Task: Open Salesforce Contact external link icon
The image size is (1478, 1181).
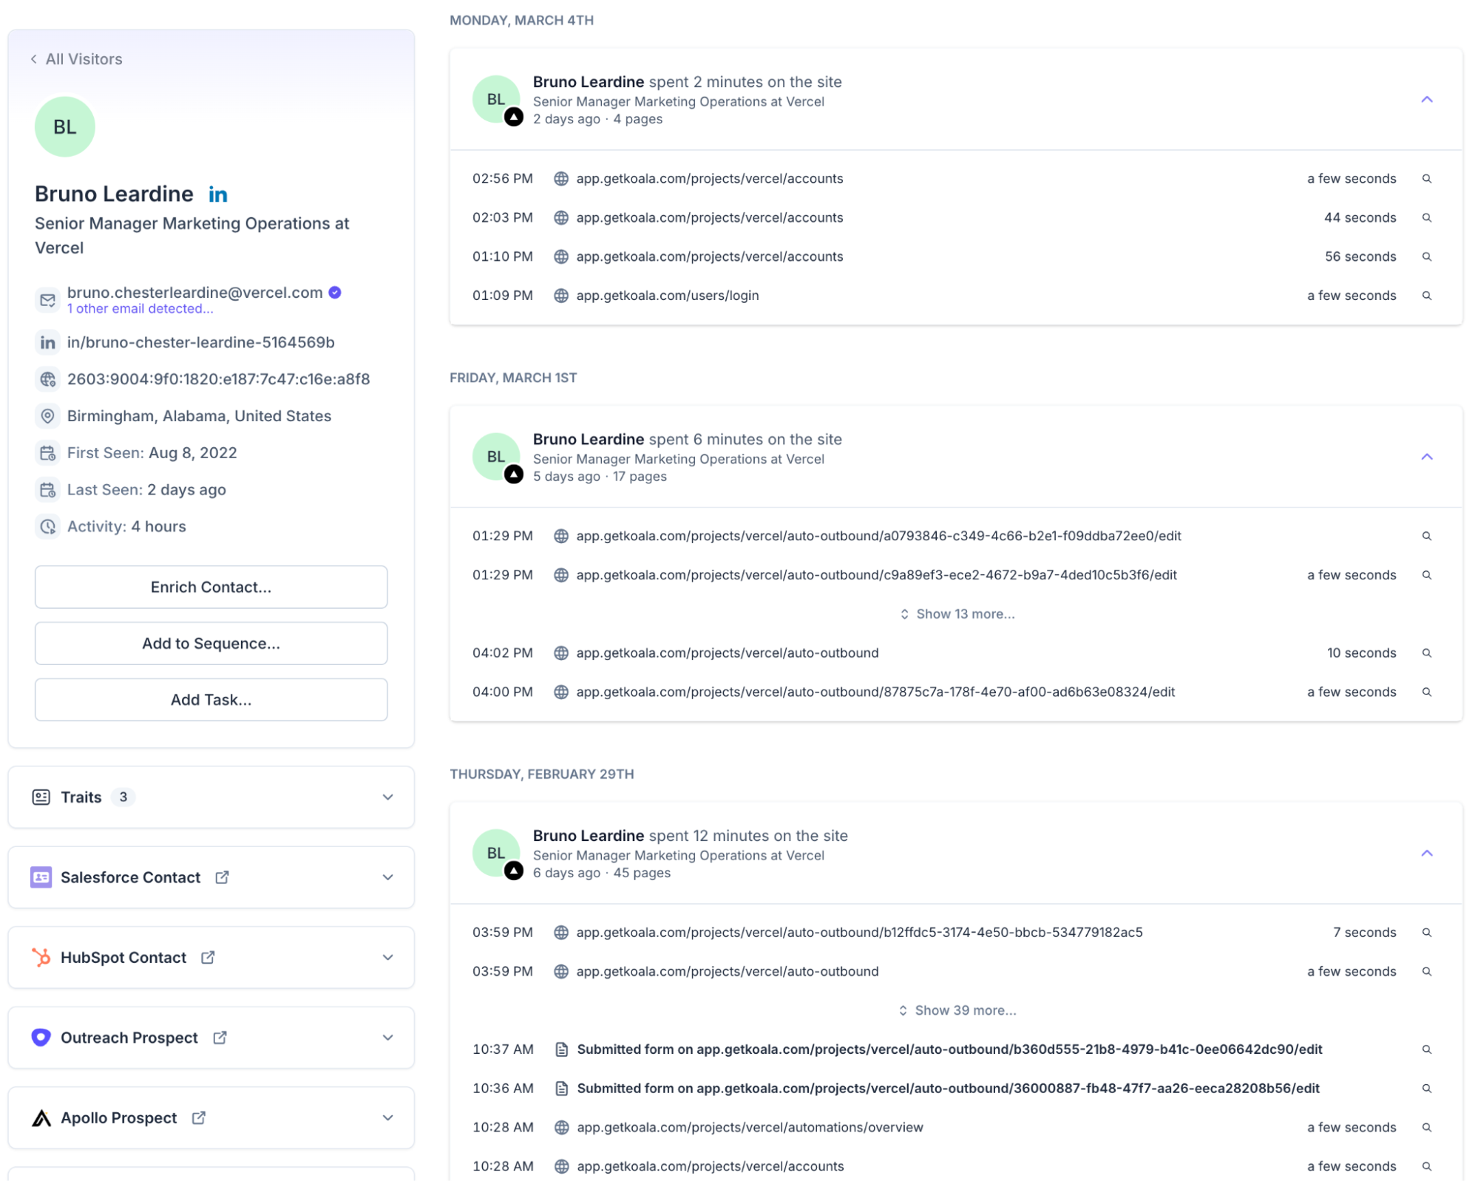Action: pos(222,877)
